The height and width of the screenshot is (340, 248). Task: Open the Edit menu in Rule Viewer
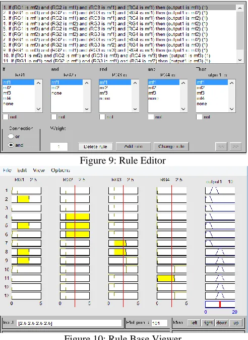[x=22, y=170]
